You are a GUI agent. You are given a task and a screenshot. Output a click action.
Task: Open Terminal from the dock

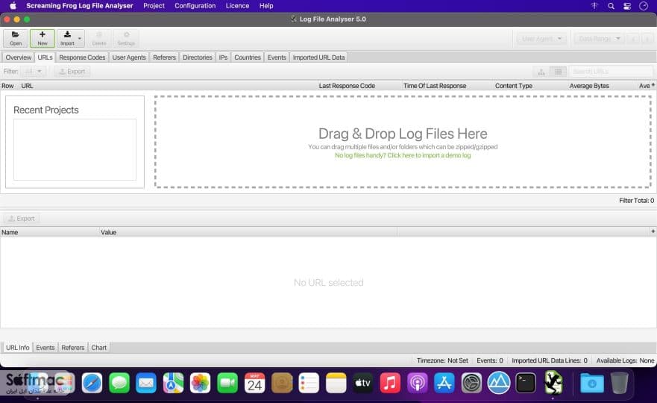click(x=526, y=383)
